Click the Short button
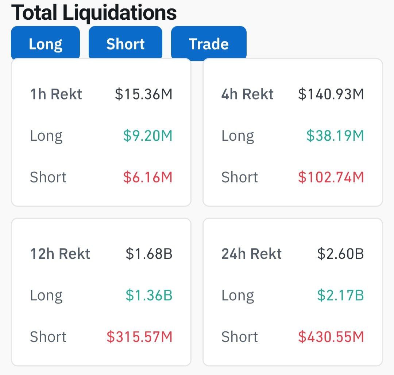Viewport: 394px width, 375px height. (x=125, y=43)
